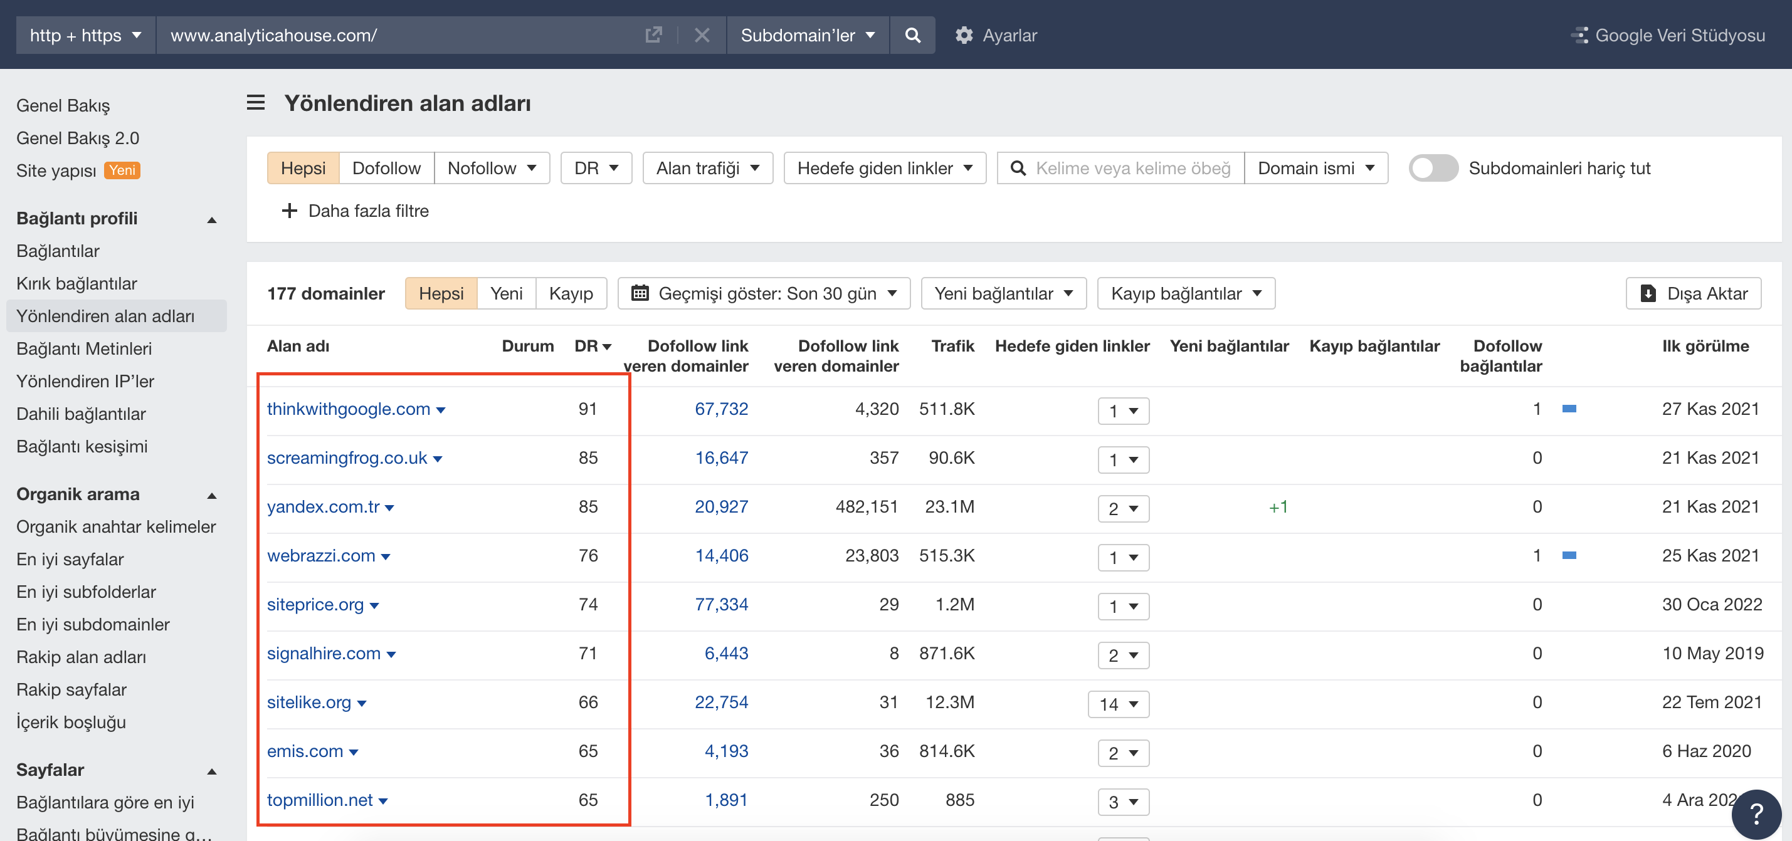Viewport: 1792px width, 841px height.
Task: Open Genel Bakış in sidebar
Action: point(63,105)
